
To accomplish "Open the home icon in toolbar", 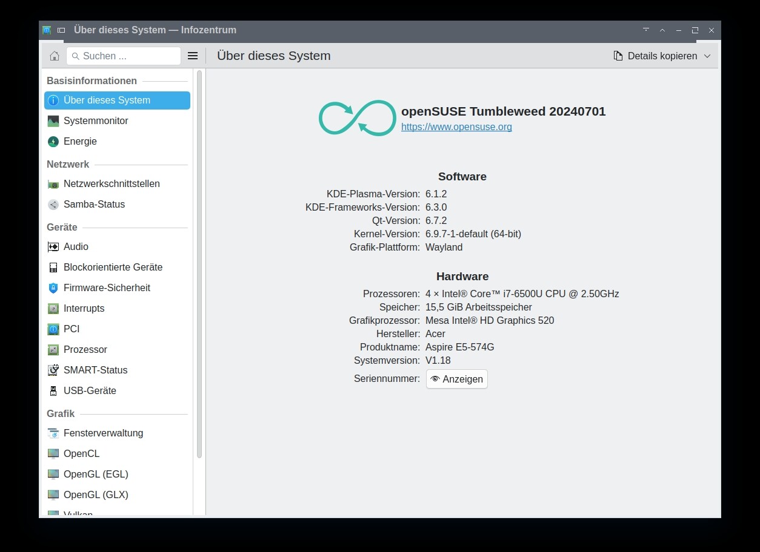I will (x=55, y=56).
